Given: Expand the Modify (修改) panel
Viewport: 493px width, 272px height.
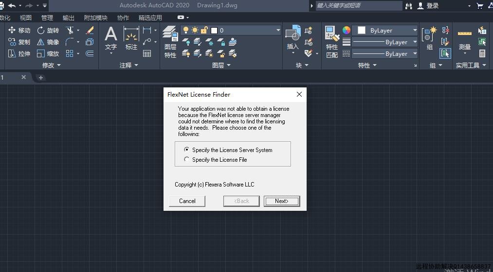Looking at the screenshot, I should pos(51,65).
